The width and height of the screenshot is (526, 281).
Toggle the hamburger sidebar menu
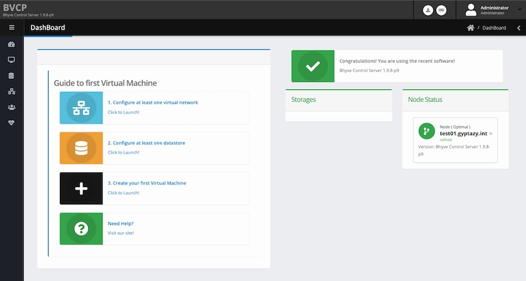pos(11,28)
